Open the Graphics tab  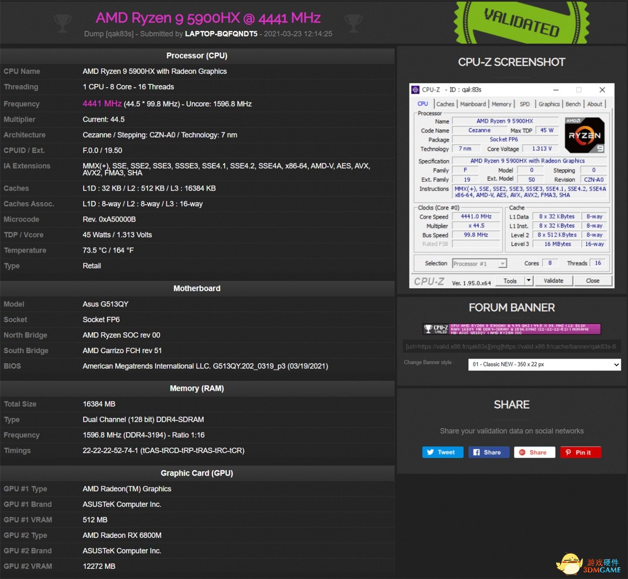click(x=549, y=104)
